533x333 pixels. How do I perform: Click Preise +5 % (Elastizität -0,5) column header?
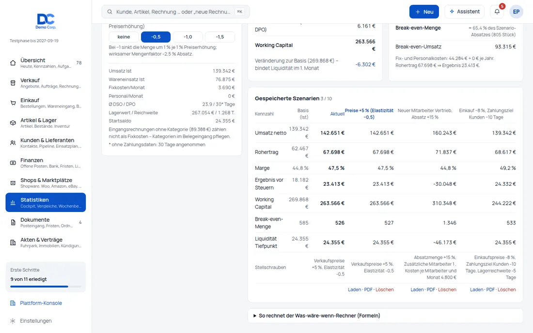(369, 114)
